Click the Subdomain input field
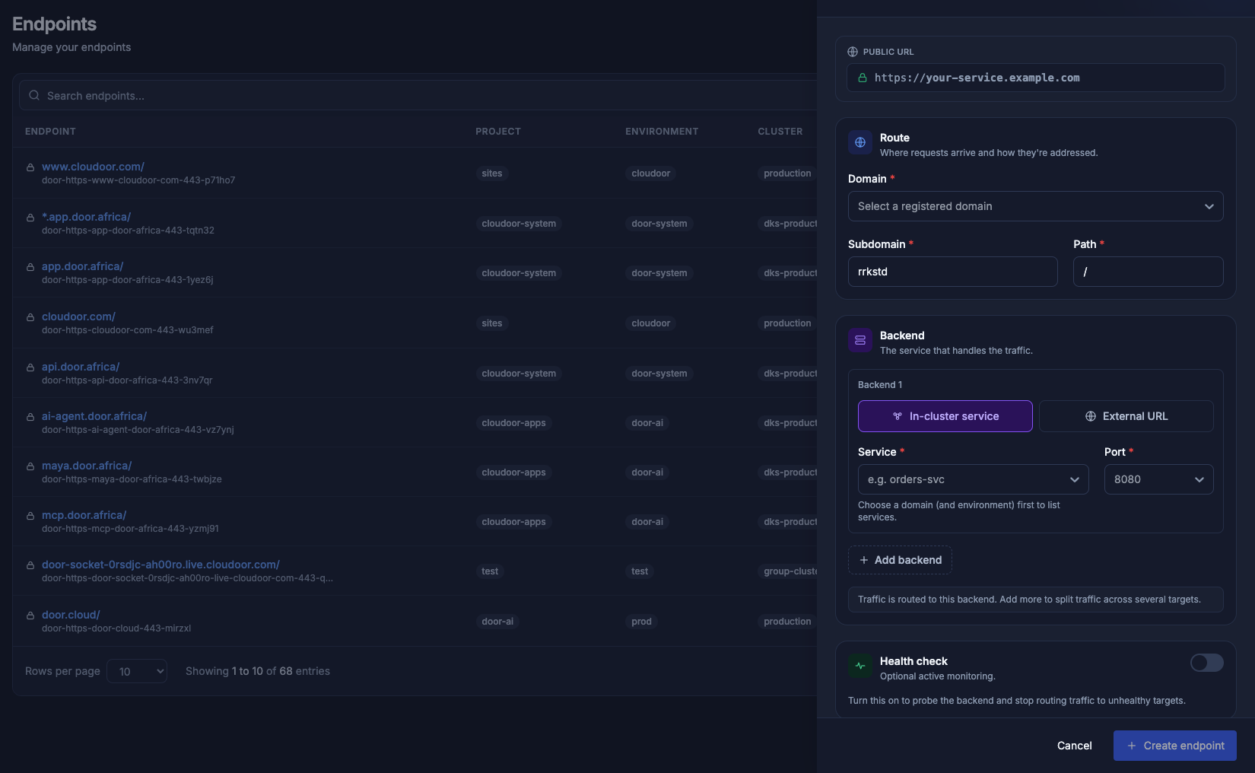 click(x=953, y=272)
